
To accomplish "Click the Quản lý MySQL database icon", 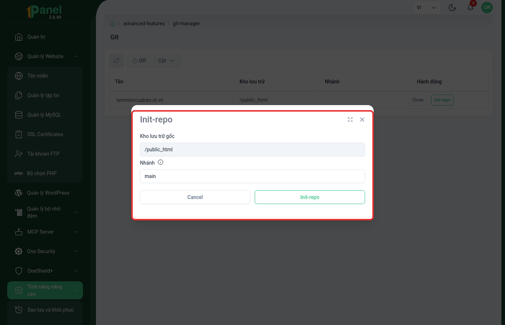I will pyautogui.click(x=19, y=115).
